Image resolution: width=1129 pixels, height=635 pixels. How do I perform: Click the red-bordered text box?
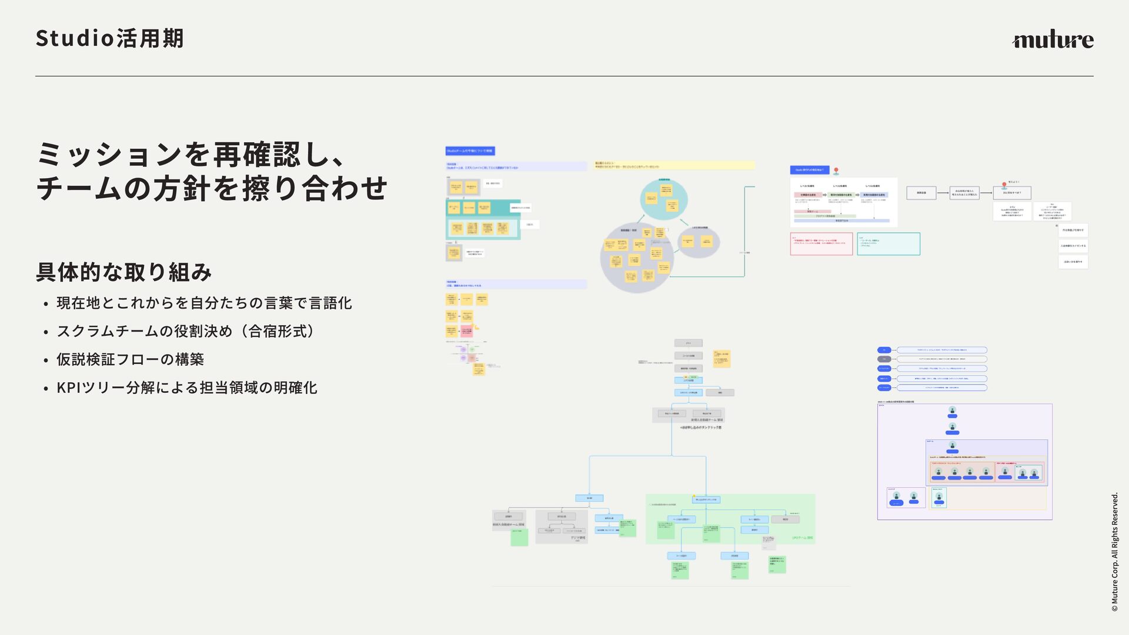pyautogui.click(x=821, y=243)
